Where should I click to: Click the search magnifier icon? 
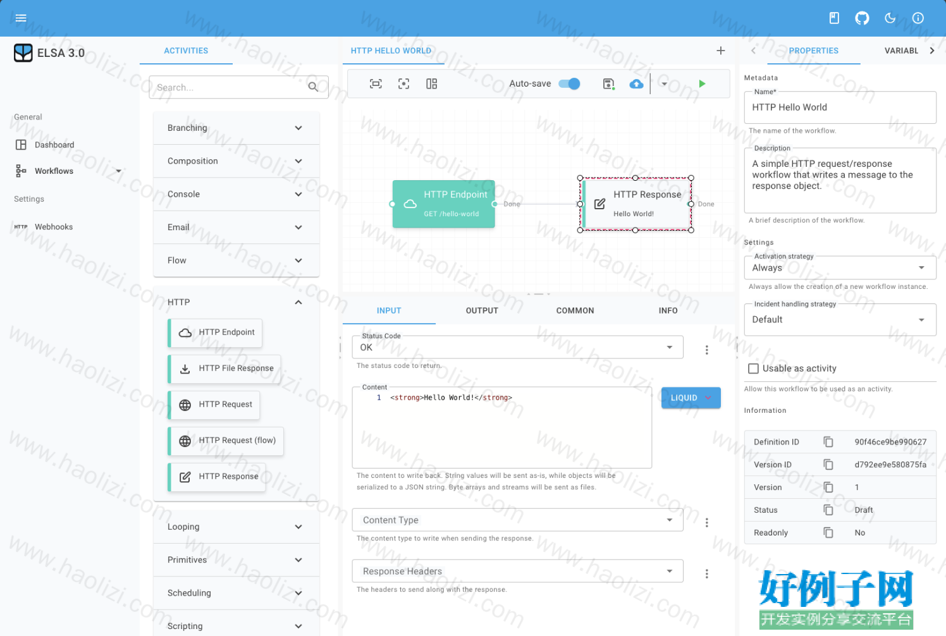click(x=313, y=87)
